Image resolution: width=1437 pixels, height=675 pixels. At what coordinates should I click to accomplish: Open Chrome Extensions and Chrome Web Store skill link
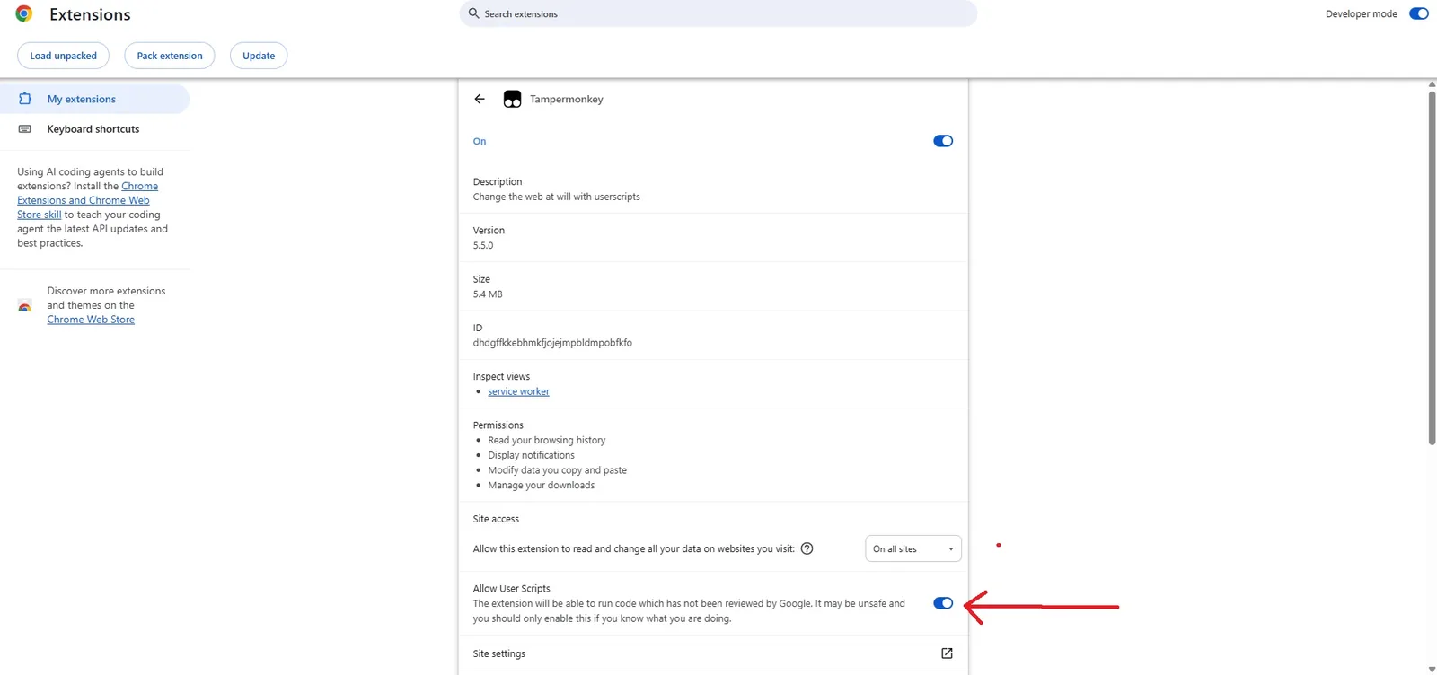pyautogui.click(x=87, y=200)
